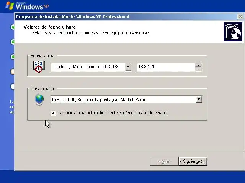Click the GMT+01:00 time zone combo box

coord(126,99)
